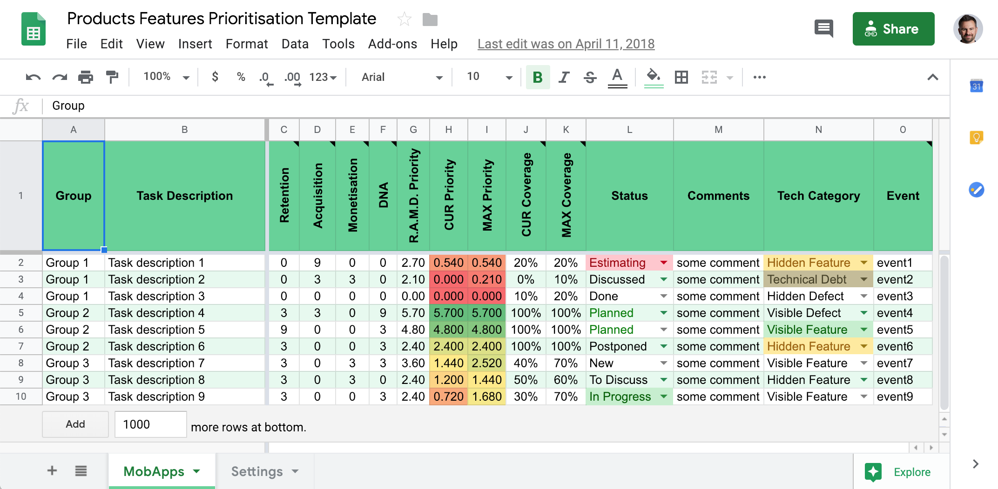Screen dimensions: 998x489
Task: Toggle strikethrough formatting
Action: (590, 77)
